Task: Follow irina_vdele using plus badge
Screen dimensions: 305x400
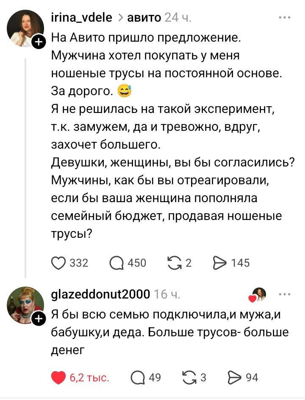Action: point(38,42)
